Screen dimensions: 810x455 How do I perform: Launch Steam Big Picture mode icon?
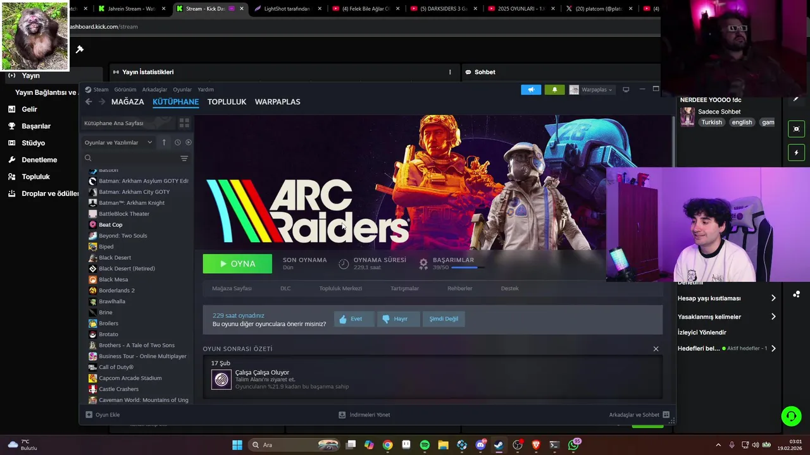[x=626, y=90]
